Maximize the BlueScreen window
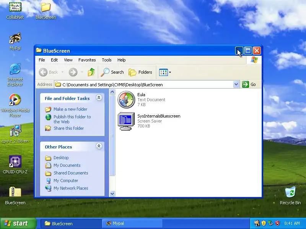Screen dimensions: 306x229 point(248,51)
